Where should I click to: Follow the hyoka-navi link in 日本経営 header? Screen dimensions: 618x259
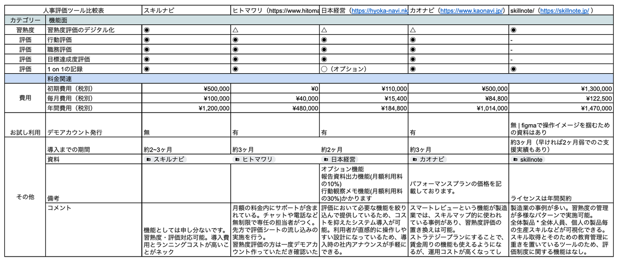point(379,10)
